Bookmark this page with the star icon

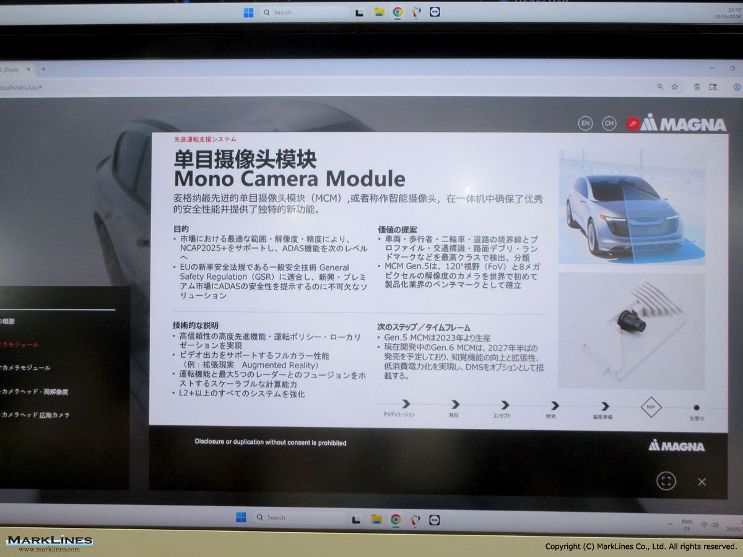[x=675, y=87]
